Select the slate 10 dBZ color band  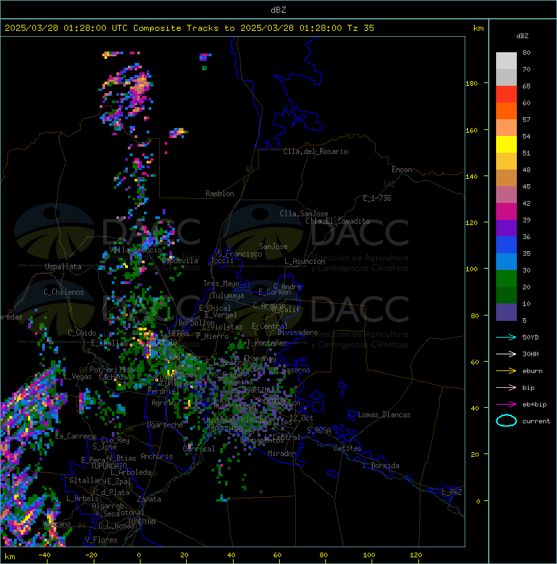[x=506, y=312]
